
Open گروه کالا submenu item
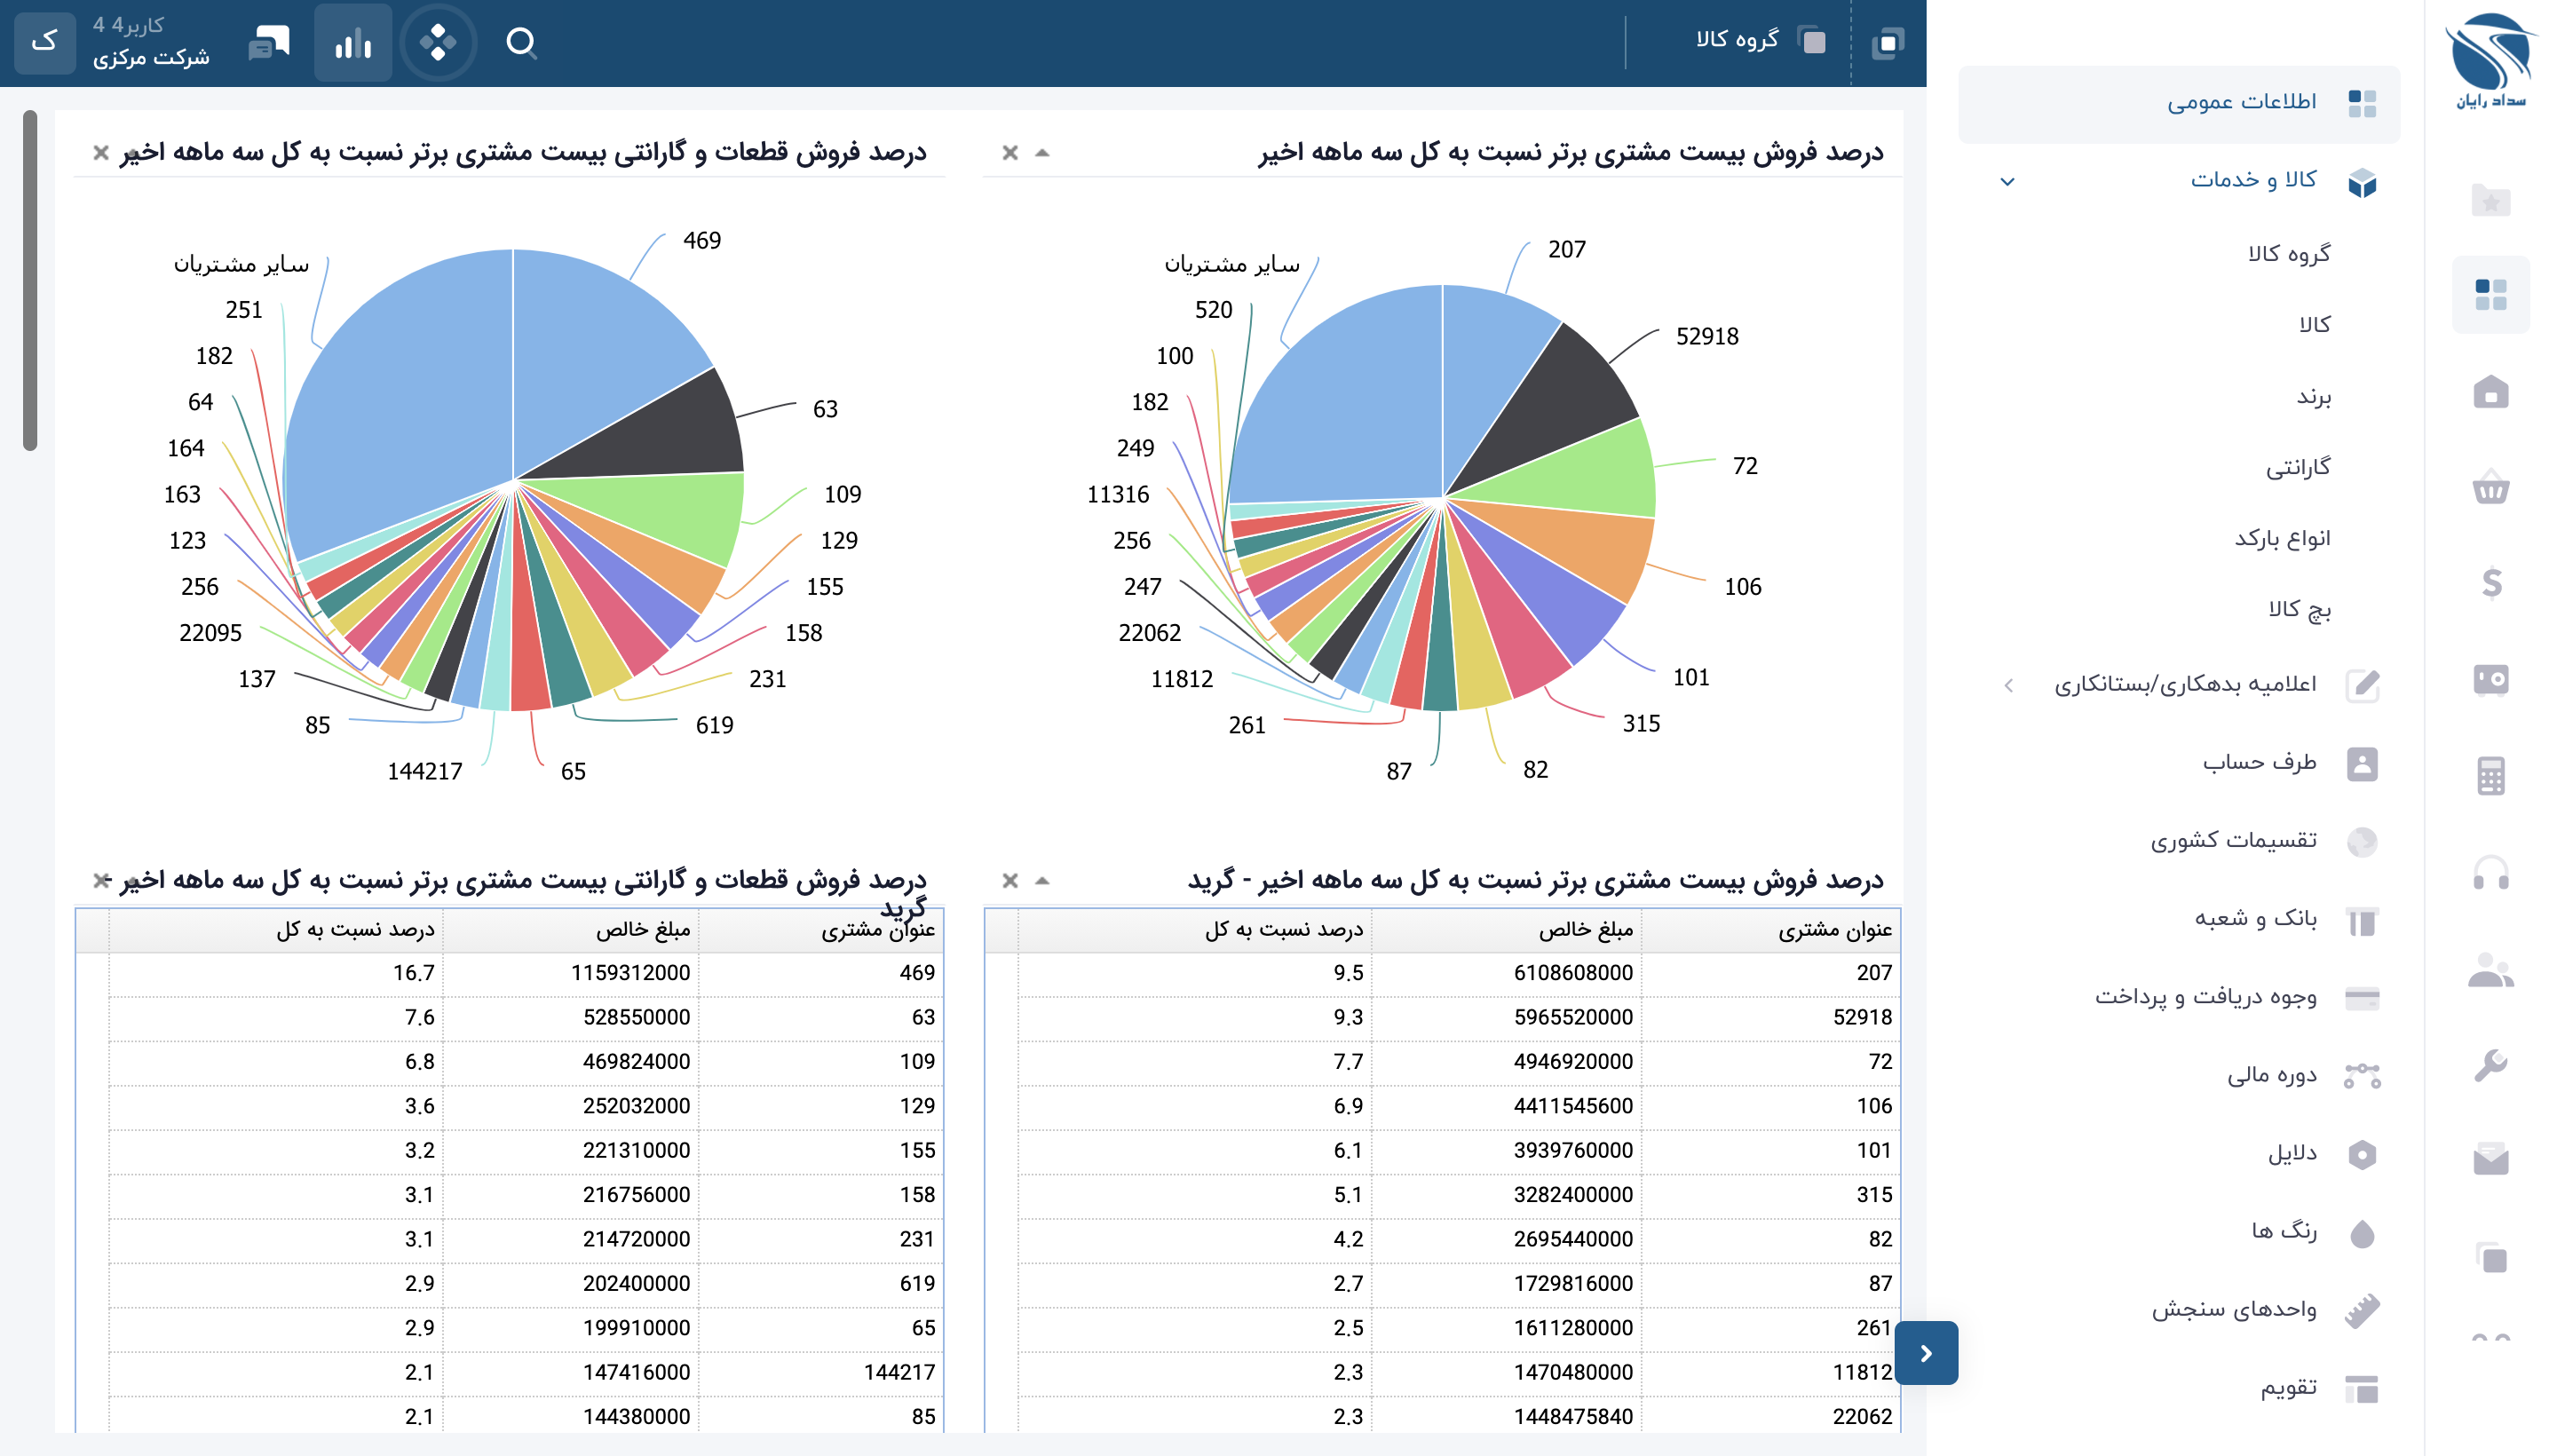pyautogui.click(x=2288, y=254)
